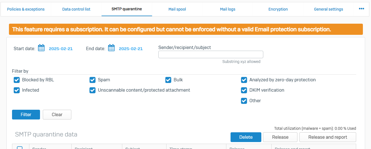Image resolution: width=371 pixels, height=149 pixels.
Task: Click the Release and report button
Action: point(328,137)
